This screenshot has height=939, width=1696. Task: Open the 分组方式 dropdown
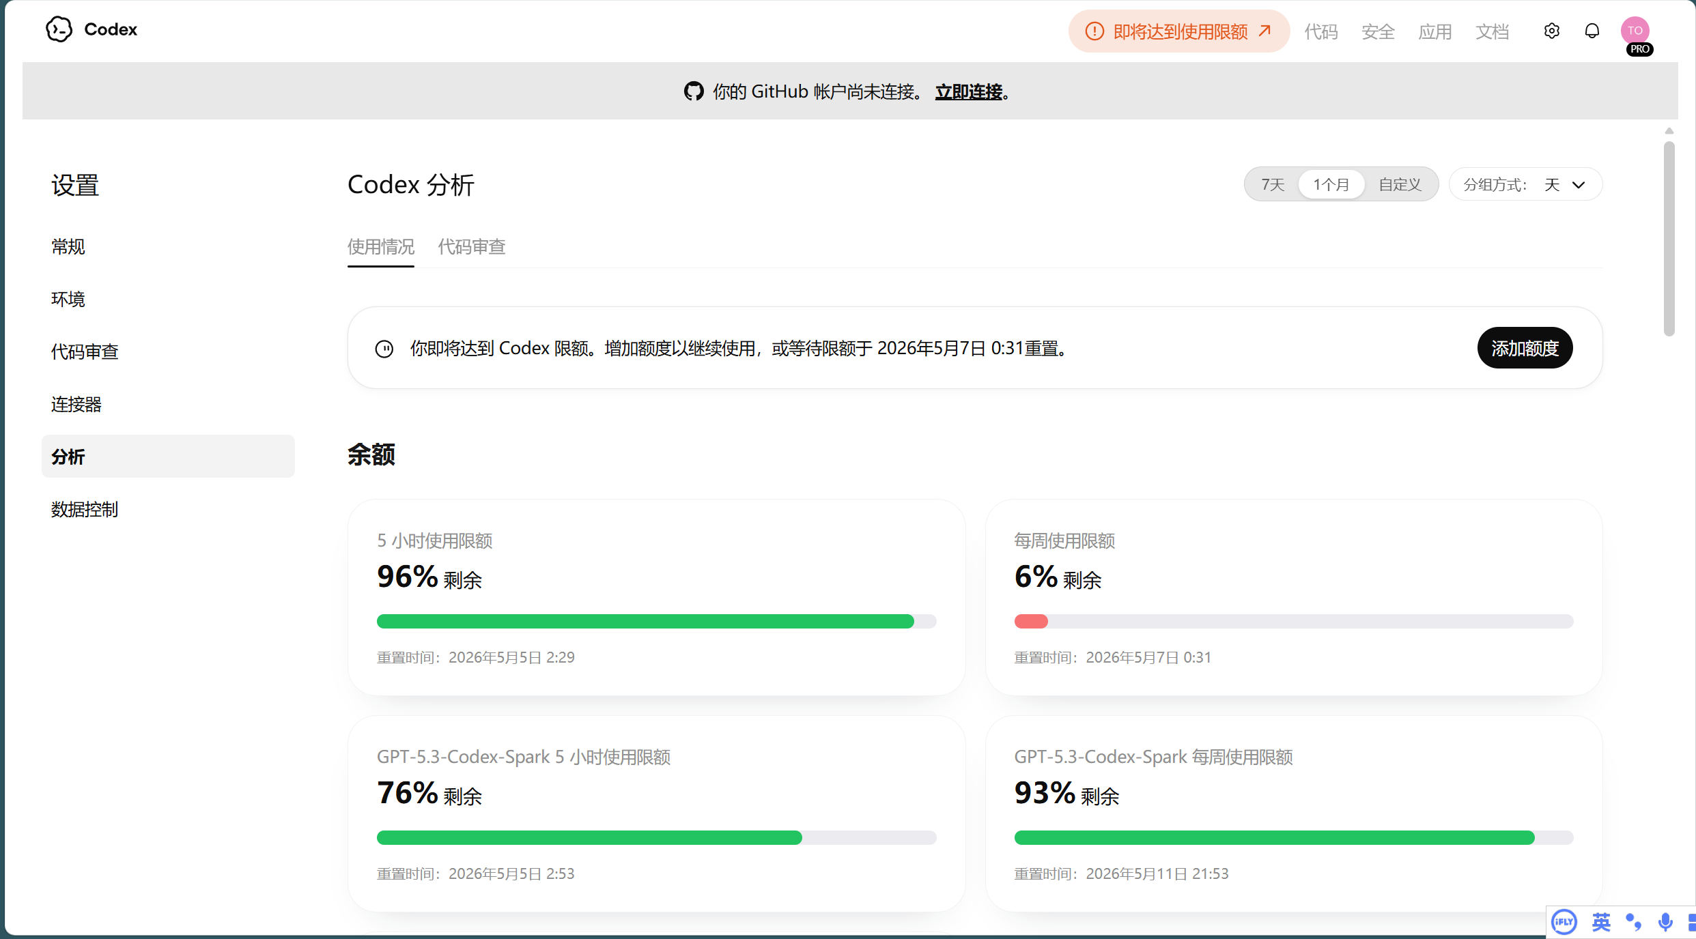1525,184
